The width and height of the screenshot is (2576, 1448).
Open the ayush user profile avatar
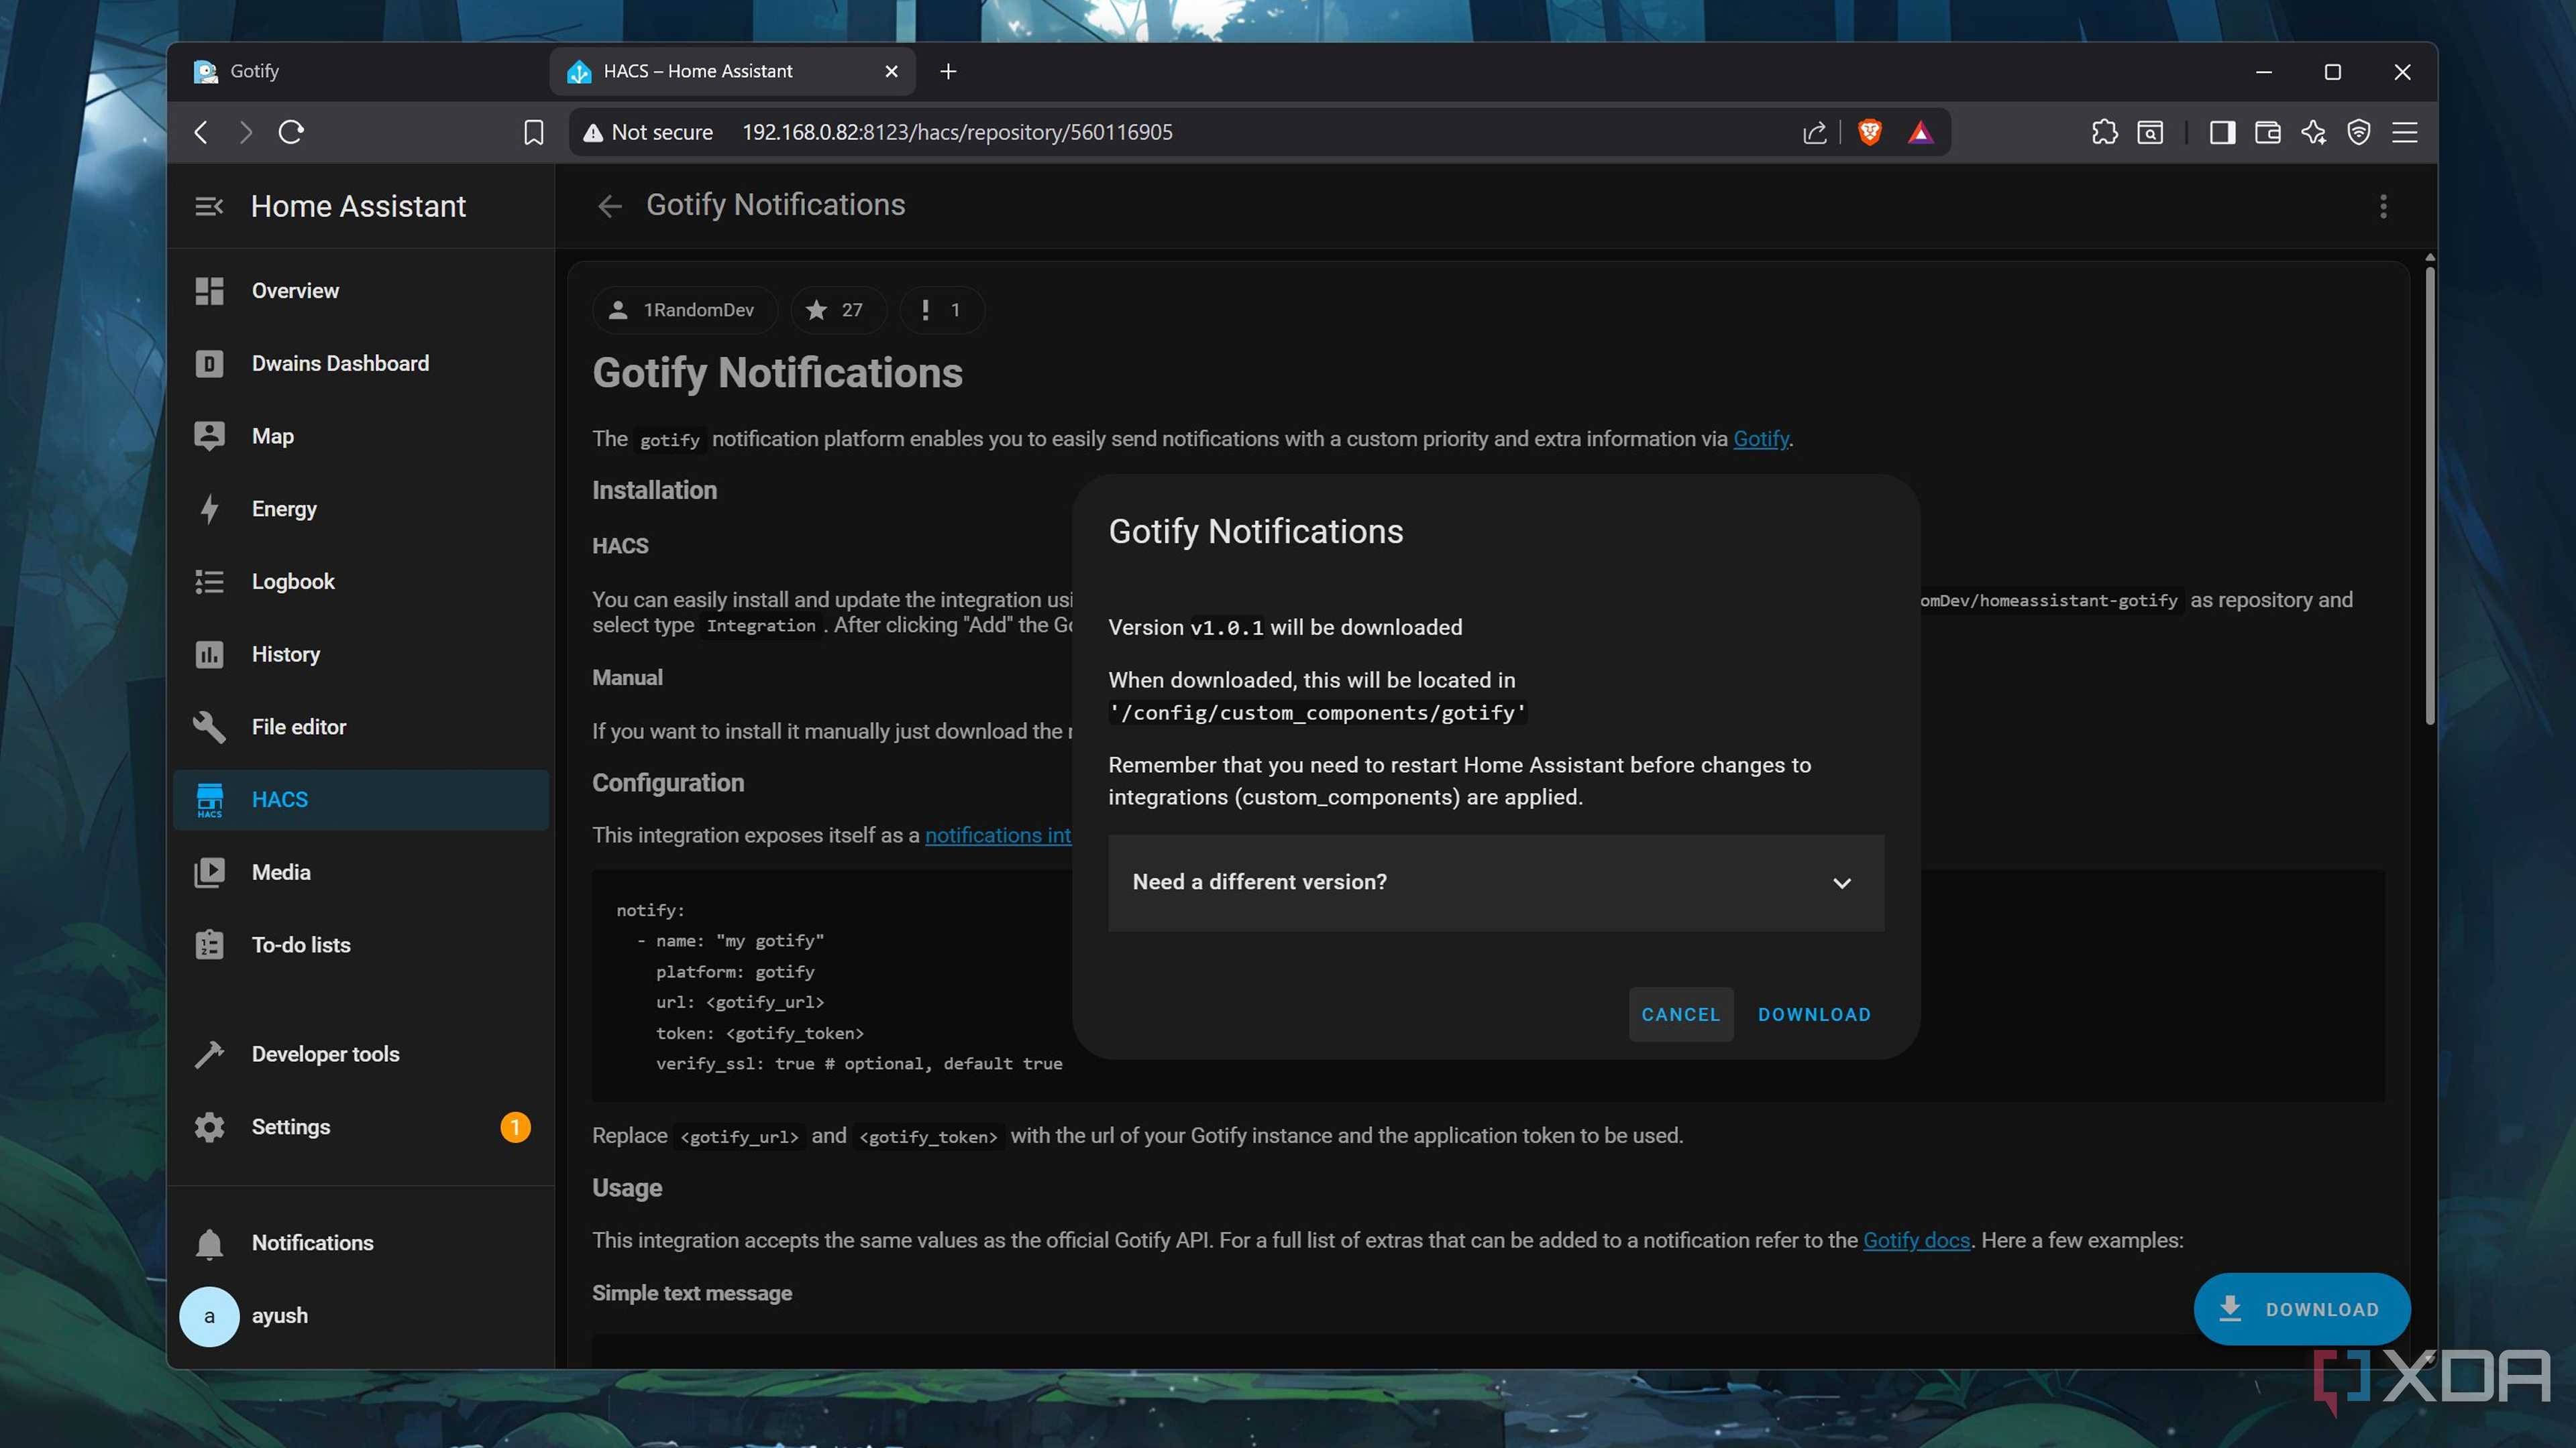point(209,1316)
